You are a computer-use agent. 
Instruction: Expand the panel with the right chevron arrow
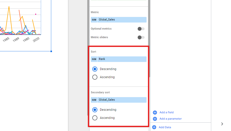coord(222,124)
